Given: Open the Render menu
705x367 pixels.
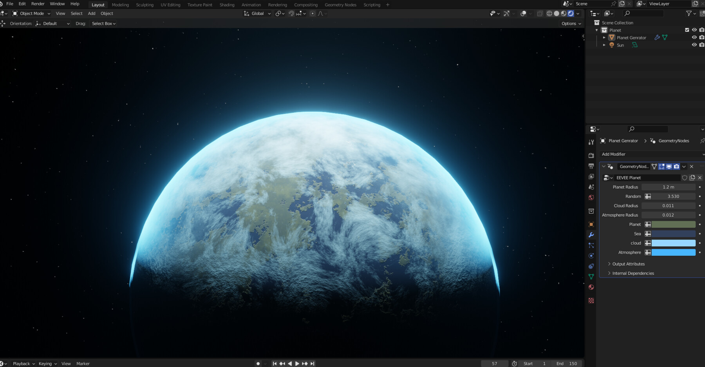Looking at the screenshot, I should tap(38, 4).
